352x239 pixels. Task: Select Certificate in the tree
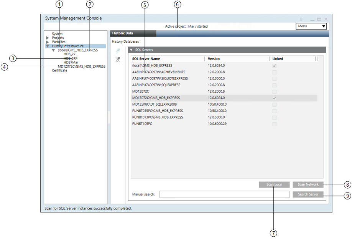pos(59,70)
